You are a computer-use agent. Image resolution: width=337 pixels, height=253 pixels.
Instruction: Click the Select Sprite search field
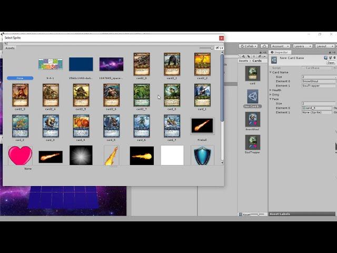tap(113, 44)
